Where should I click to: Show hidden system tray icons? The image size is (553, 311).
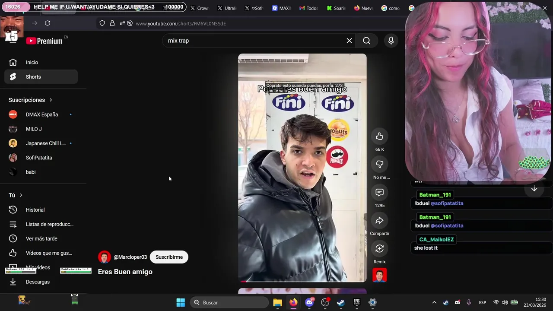434,302
